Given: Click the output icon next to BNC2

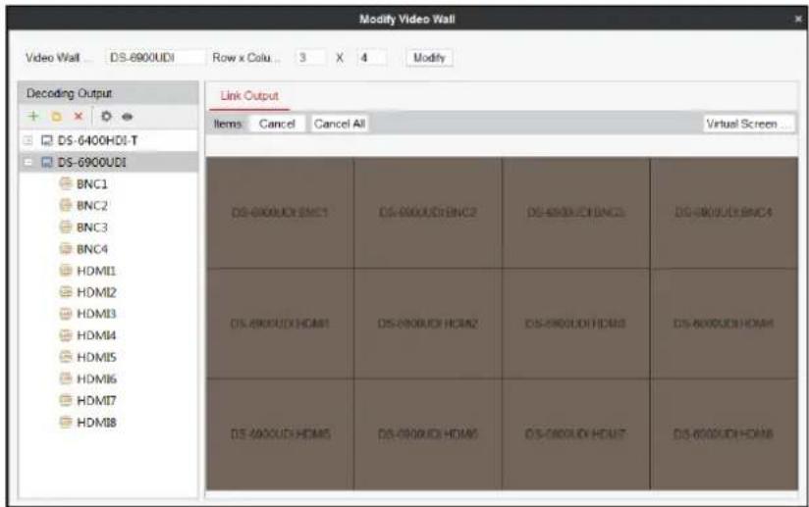Looking at the screenshot, I should 66,205.
